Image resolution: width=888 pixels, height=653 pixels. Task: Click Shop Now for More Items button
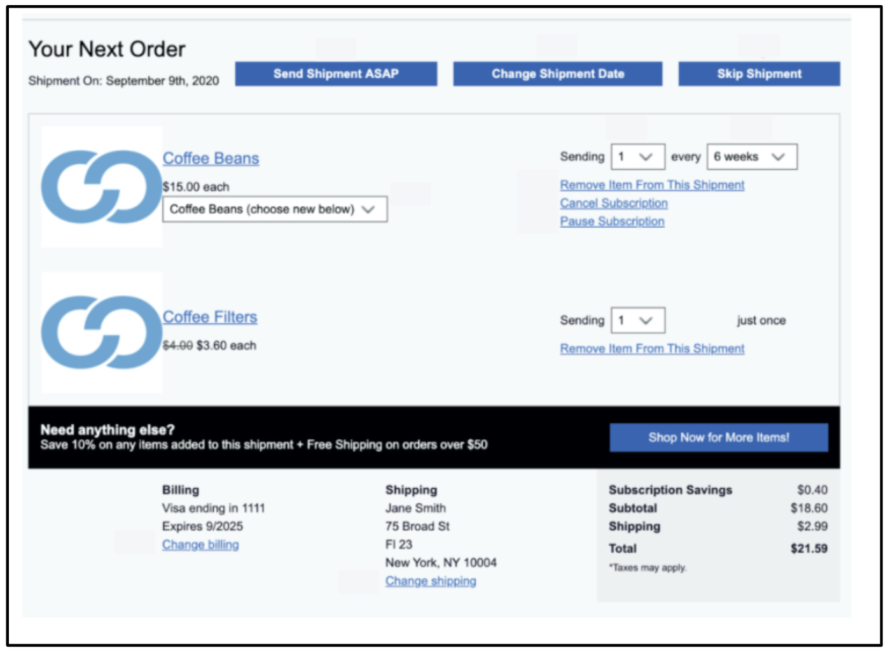(x=718, y=437)
